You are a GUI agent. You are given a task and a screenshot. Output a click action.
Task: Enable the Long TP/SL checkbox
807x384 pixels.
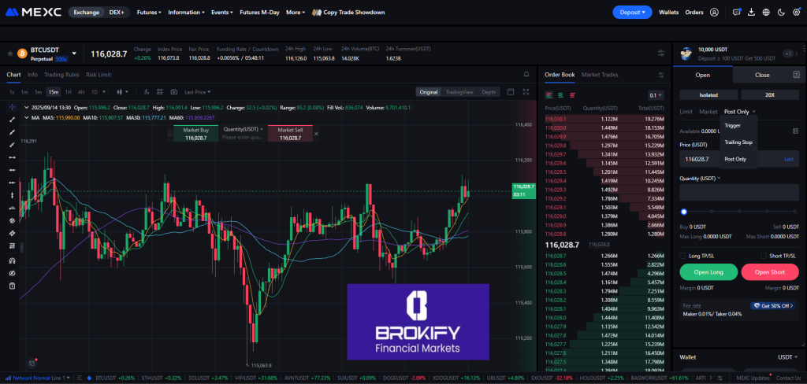point(682,255)
